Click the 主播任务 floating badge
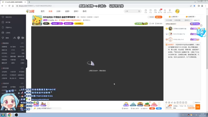The width and height of the screenshot is (208, 117). [x=201, y=32]
